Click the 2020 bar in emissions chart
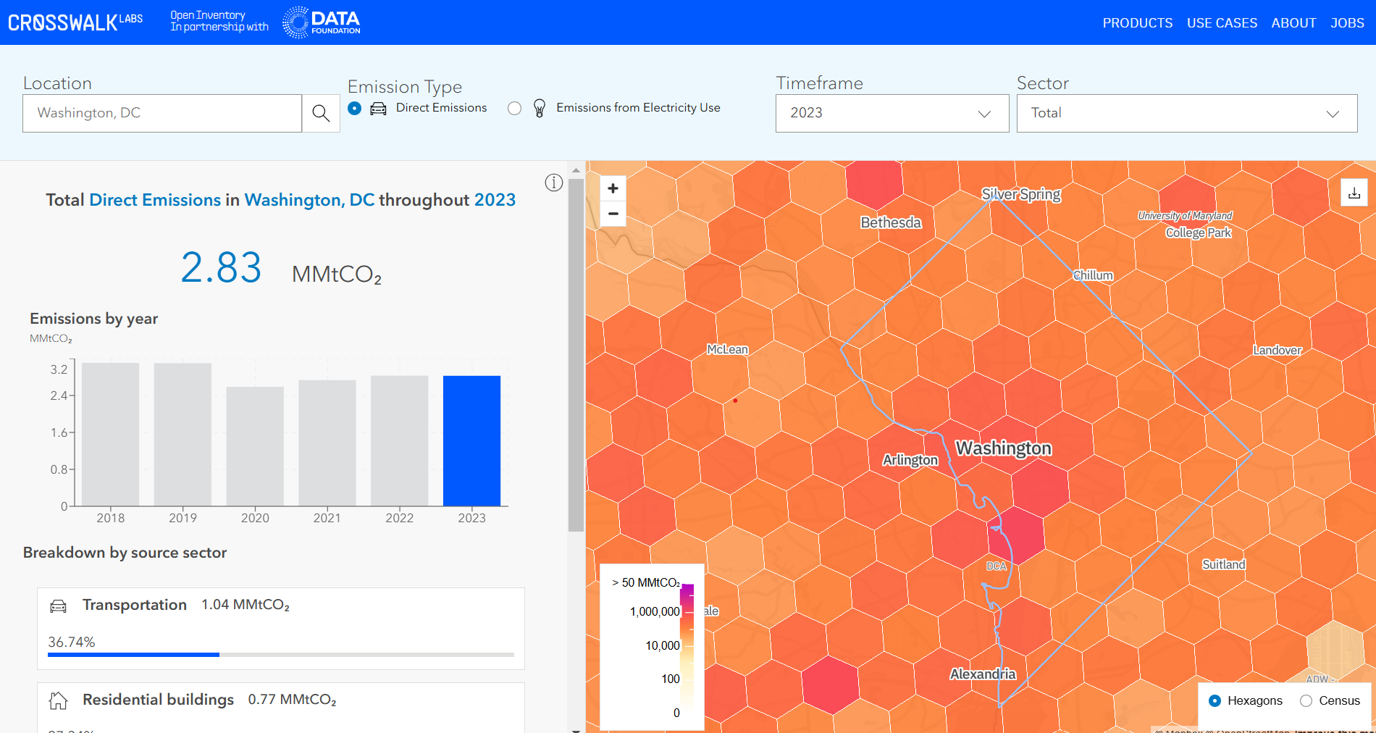The width and height of the screenshot is (1376, 733). (x=255, y=446)
